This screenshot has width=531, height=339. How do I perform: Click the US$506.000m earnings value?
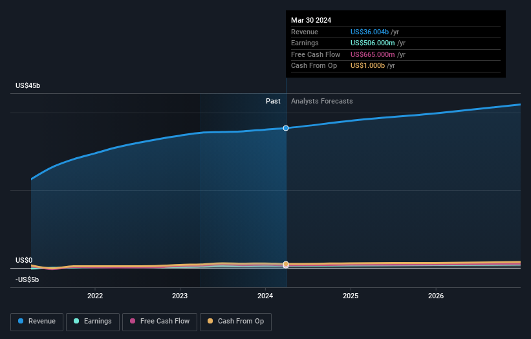tap(373, 43)
